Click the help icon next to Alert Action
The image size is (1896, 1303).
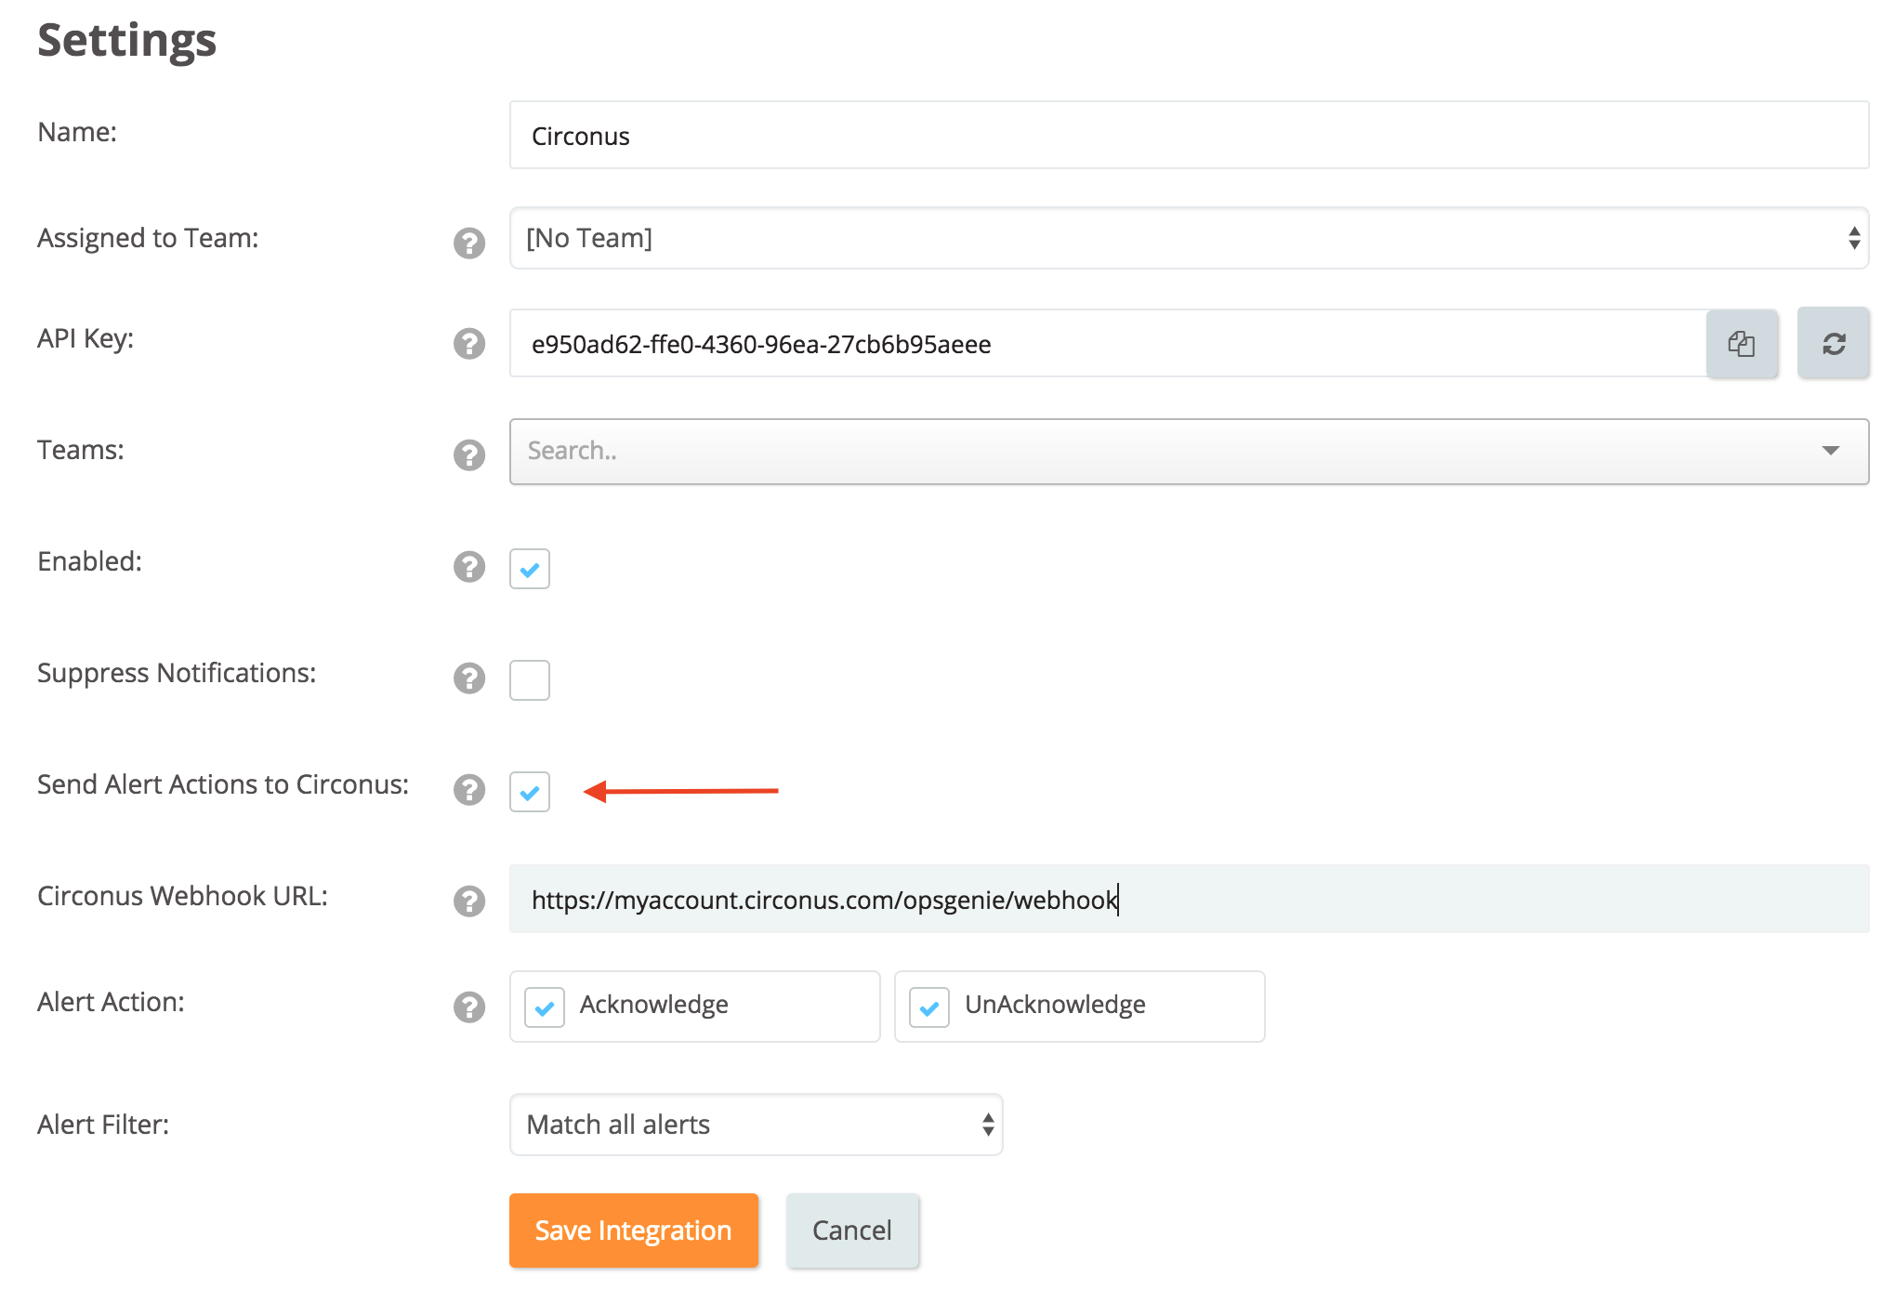pos(469,1007)
